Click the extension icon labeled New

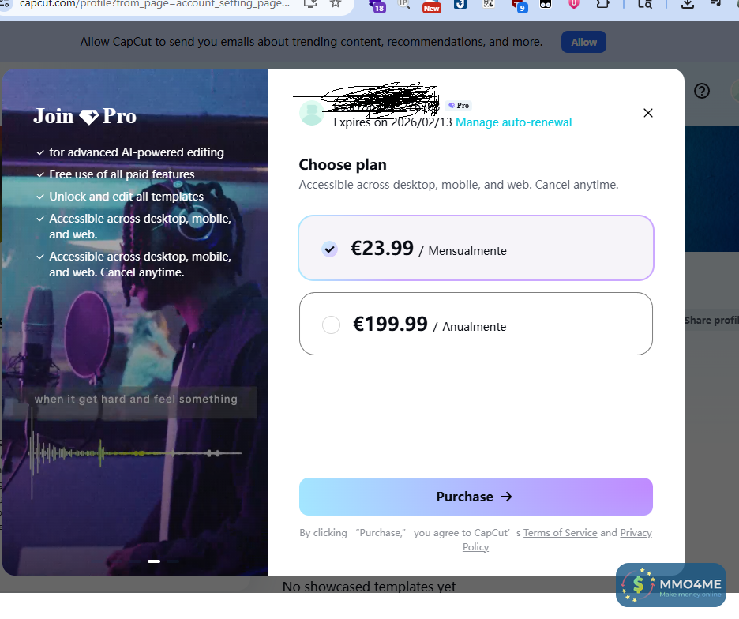pyautogui.click(x=431, y=6)
